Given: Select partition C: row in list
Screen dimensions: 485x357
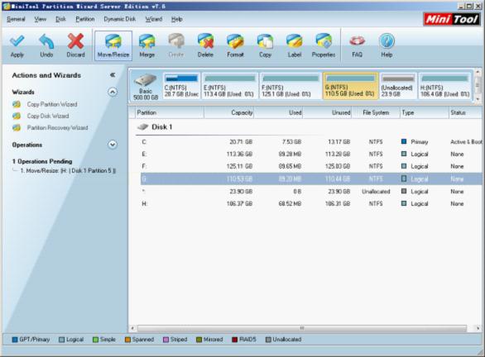Looking at the screenshot, I should point(311,142).
